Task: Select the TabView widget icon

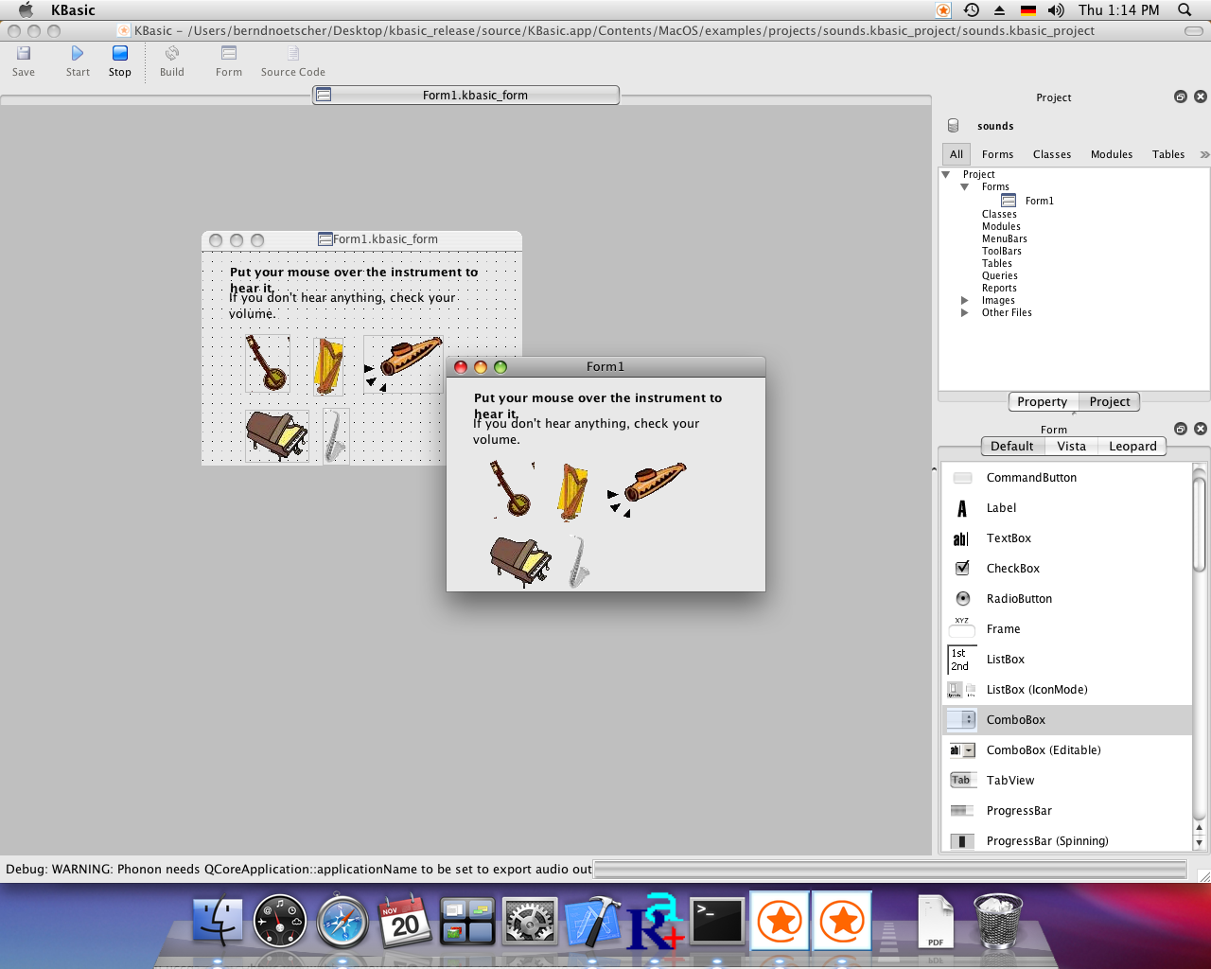Action: tap(961, 780)
